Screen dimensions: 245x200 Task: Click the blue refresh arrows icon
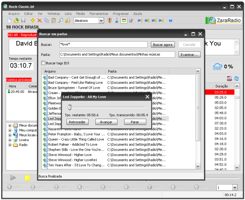237,78
